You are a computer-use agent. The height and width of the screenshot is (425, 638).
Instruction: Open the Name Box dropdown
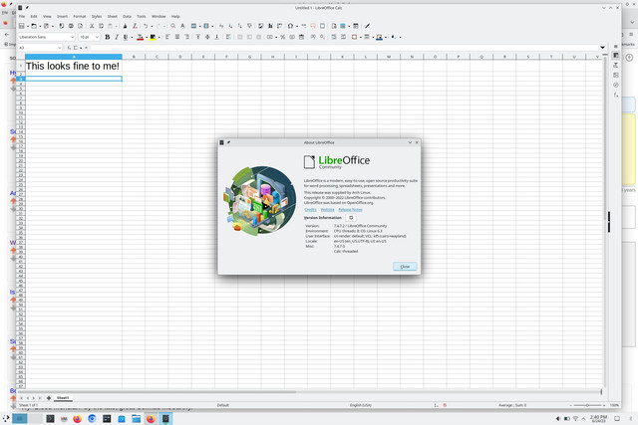pyautogui.click(x=60, y=48)
